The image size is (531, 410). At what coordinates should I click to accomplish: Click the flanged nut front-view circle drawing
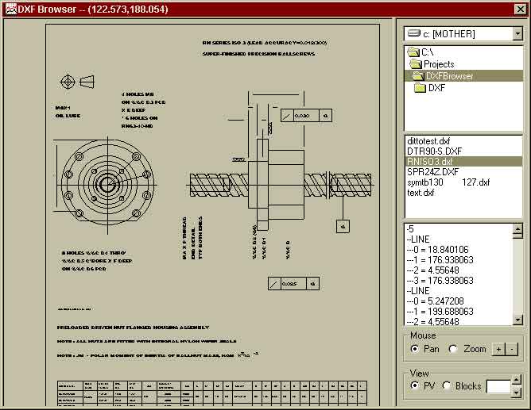(x=107, y=185)
